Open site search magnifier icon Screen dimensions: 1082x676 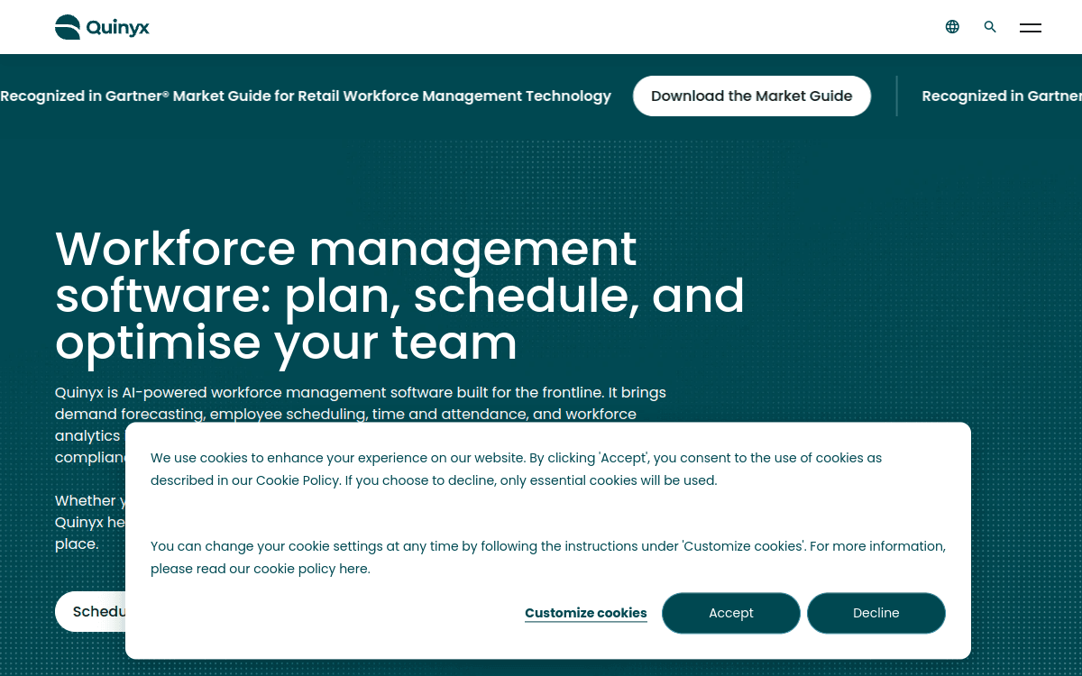click(990, 27)
